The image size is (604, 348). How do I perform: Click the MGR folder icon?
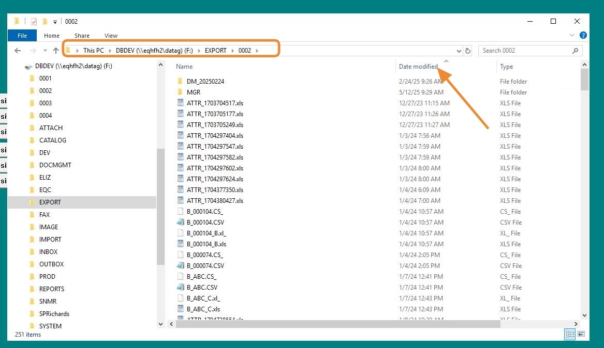(x=180, y=92)
